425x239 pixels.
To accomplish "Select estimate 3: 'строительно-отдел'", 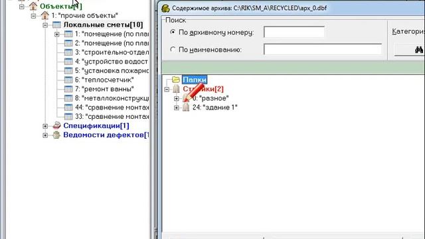I will (x=112, y=52).
